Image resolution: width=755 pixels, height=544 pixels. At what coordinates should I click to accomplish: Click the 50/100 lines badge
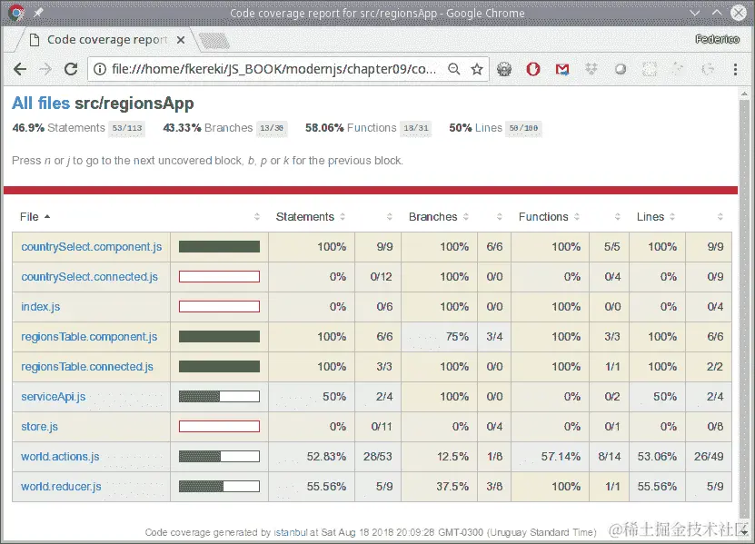point(523,128)
